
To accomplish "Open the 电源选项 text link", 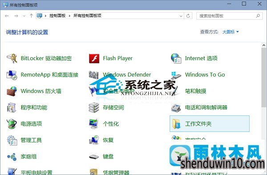I will point(31,124).
